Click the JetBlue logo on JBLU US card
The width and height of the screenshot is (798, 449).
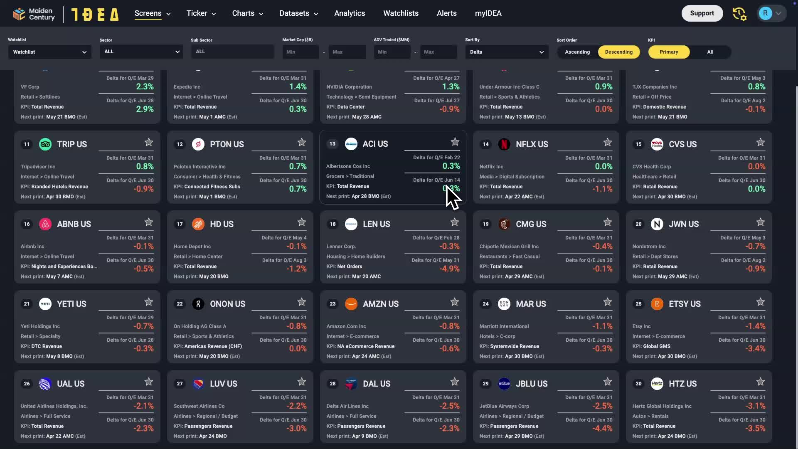[504, 384]
